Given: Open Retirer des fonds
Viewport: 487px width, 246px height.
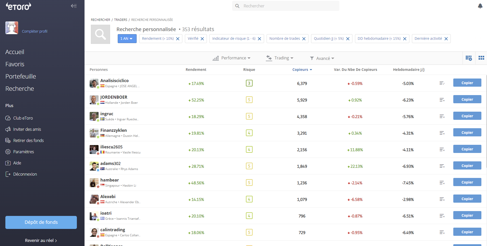Looking at the screenshot, I should pos(25,140).
